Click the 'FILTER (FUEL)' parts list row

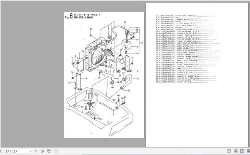183,24
